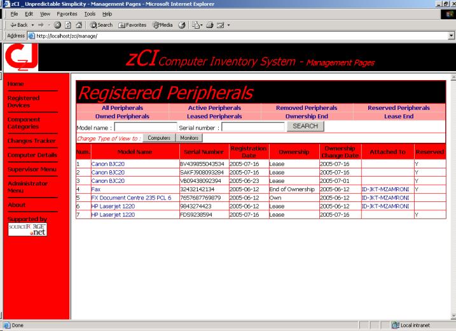Open Administrator Menu in the sidebar
The width and height of the screenshot is (456, 331).
pyautogui.click(x=27, y=187)
